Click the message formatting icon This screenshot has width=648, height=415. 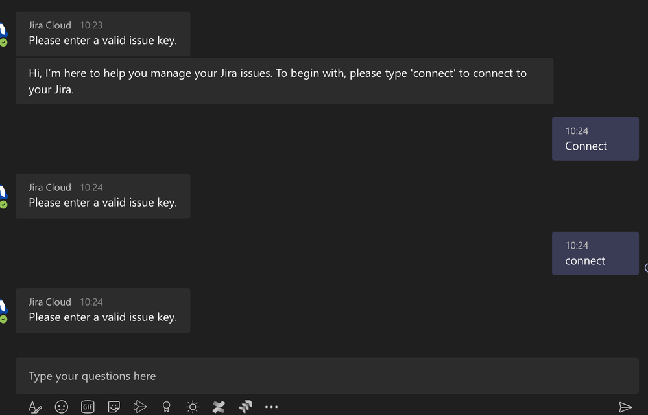35,407
